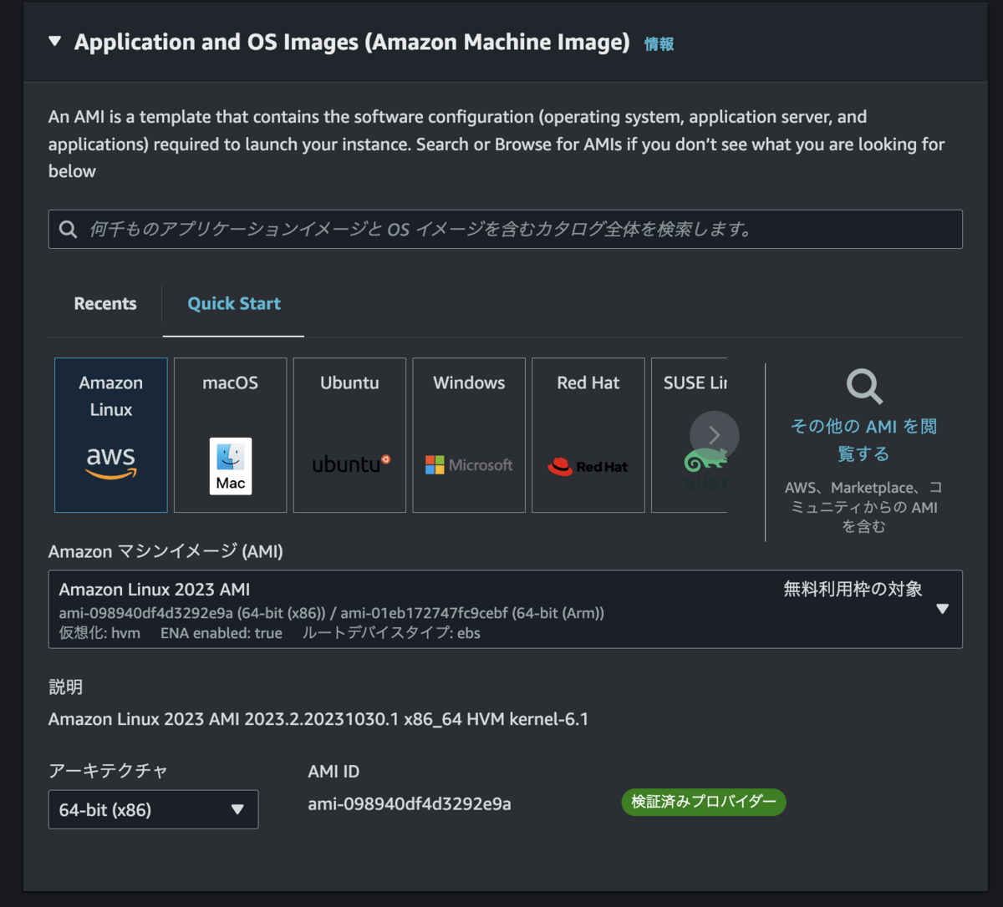Click the Mac Finder logo icon
This screenshot has height=907, width=1003.
[x=231, y=466]
